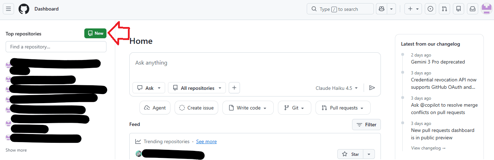Click the Create issue button

(x=196, y=108)
